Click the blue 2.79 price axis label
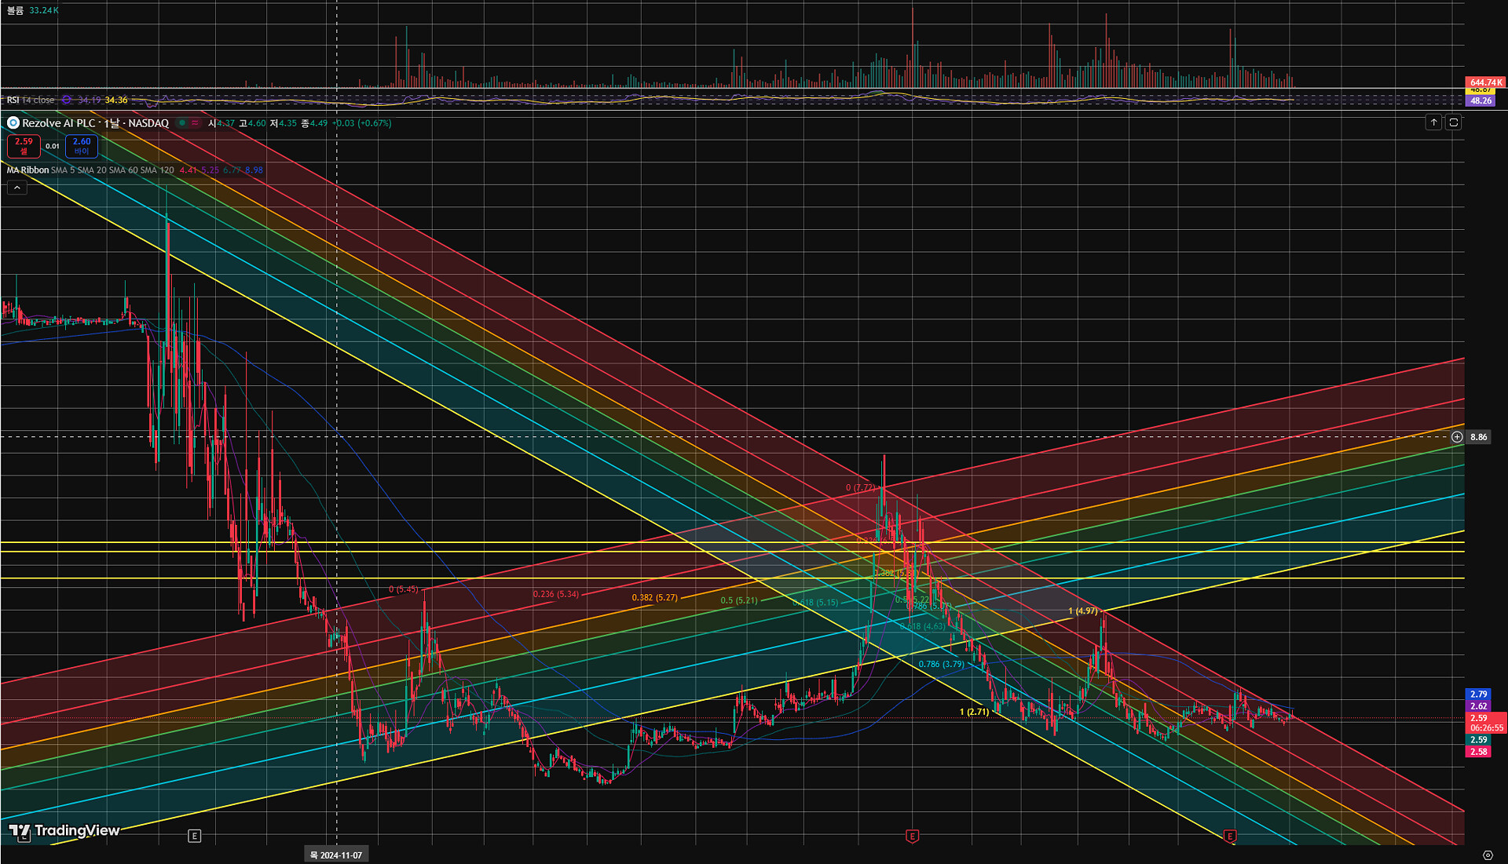 (1478, 694)
